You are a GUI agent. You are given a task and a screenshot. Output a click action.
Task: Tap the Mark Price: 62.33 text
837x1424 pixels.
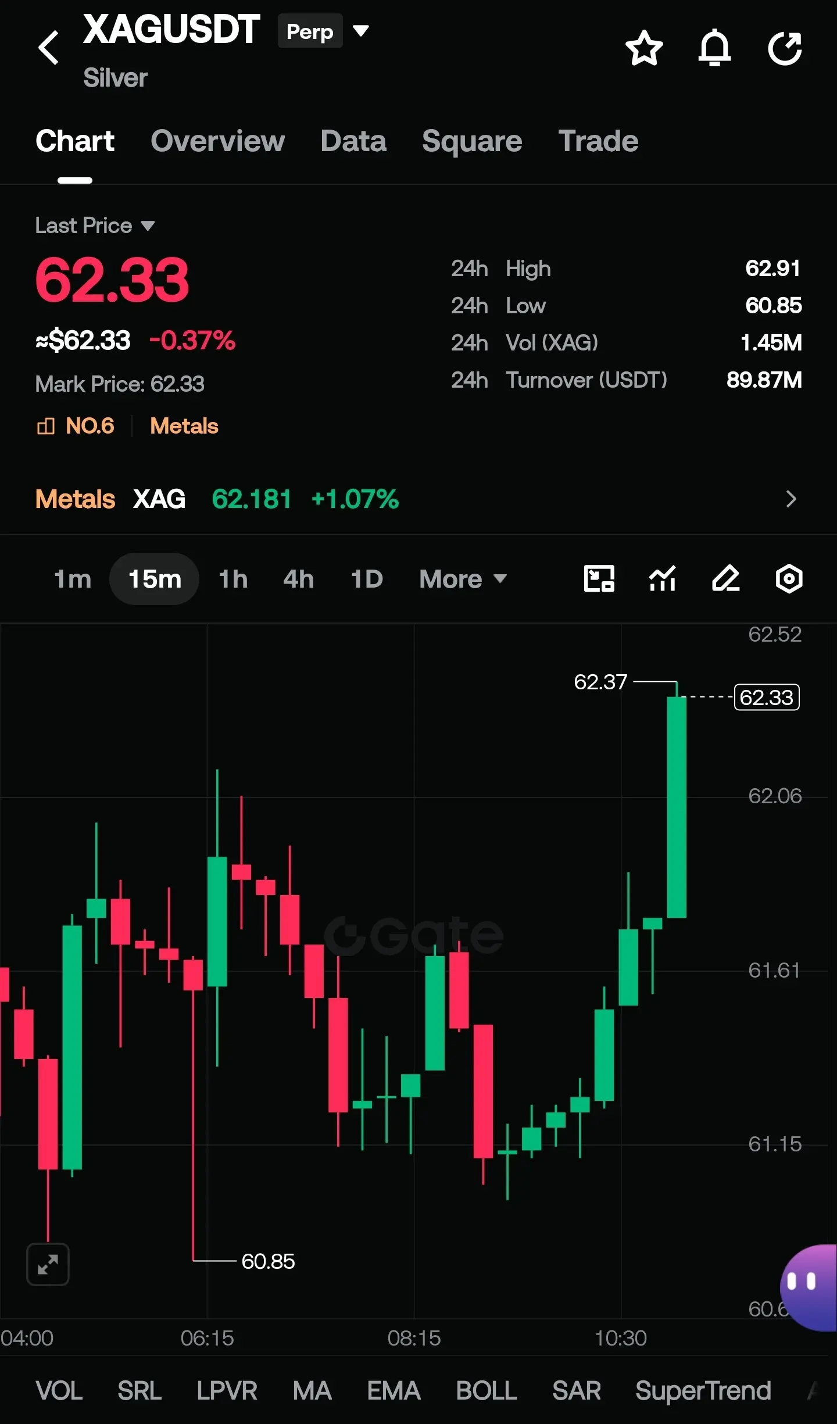120,384
